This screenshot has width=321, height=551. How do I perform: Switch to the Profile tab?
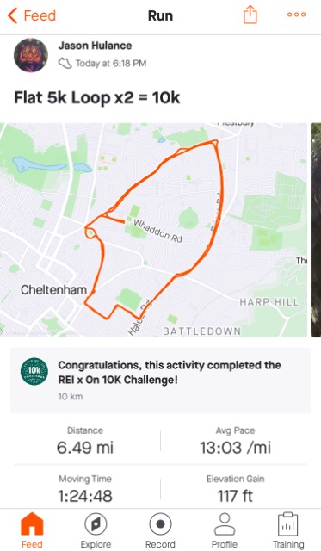[x=225, y=530]
